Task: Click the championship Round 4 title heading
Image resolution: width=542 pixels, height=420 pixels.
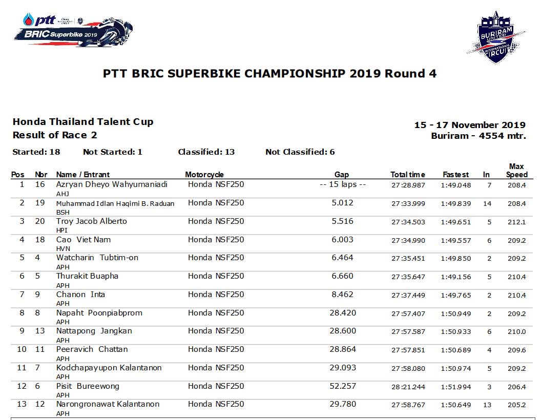Action: pos(269,73)
